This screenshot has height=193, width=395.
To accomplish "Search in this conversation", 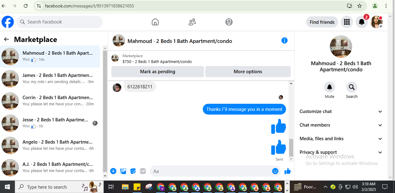I will (351, 87).
